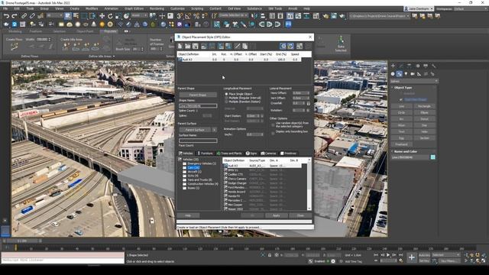The width and height of the screenshot is (489, 275).
Task: Toggle 3D Snaps in main toolbar
Action: pos(180,15)
